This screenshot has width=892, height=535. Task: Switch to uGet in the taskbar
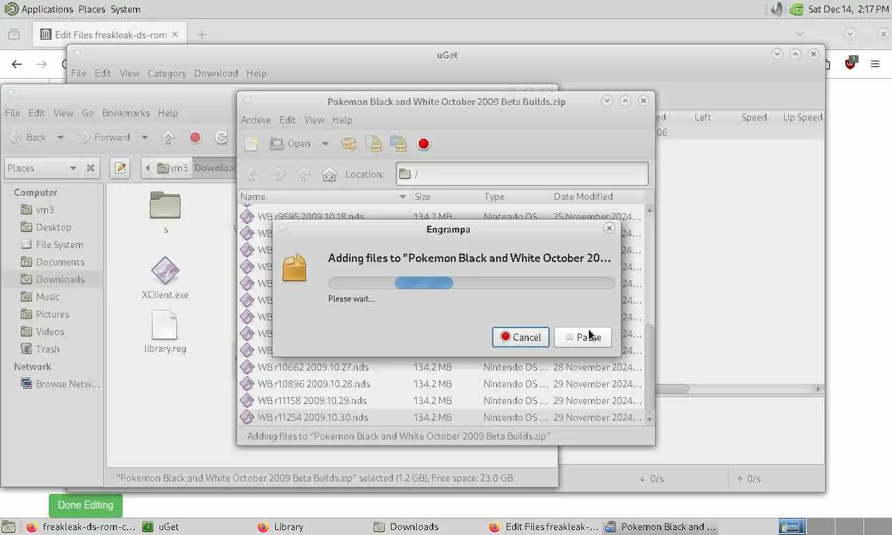coord(194,527)
